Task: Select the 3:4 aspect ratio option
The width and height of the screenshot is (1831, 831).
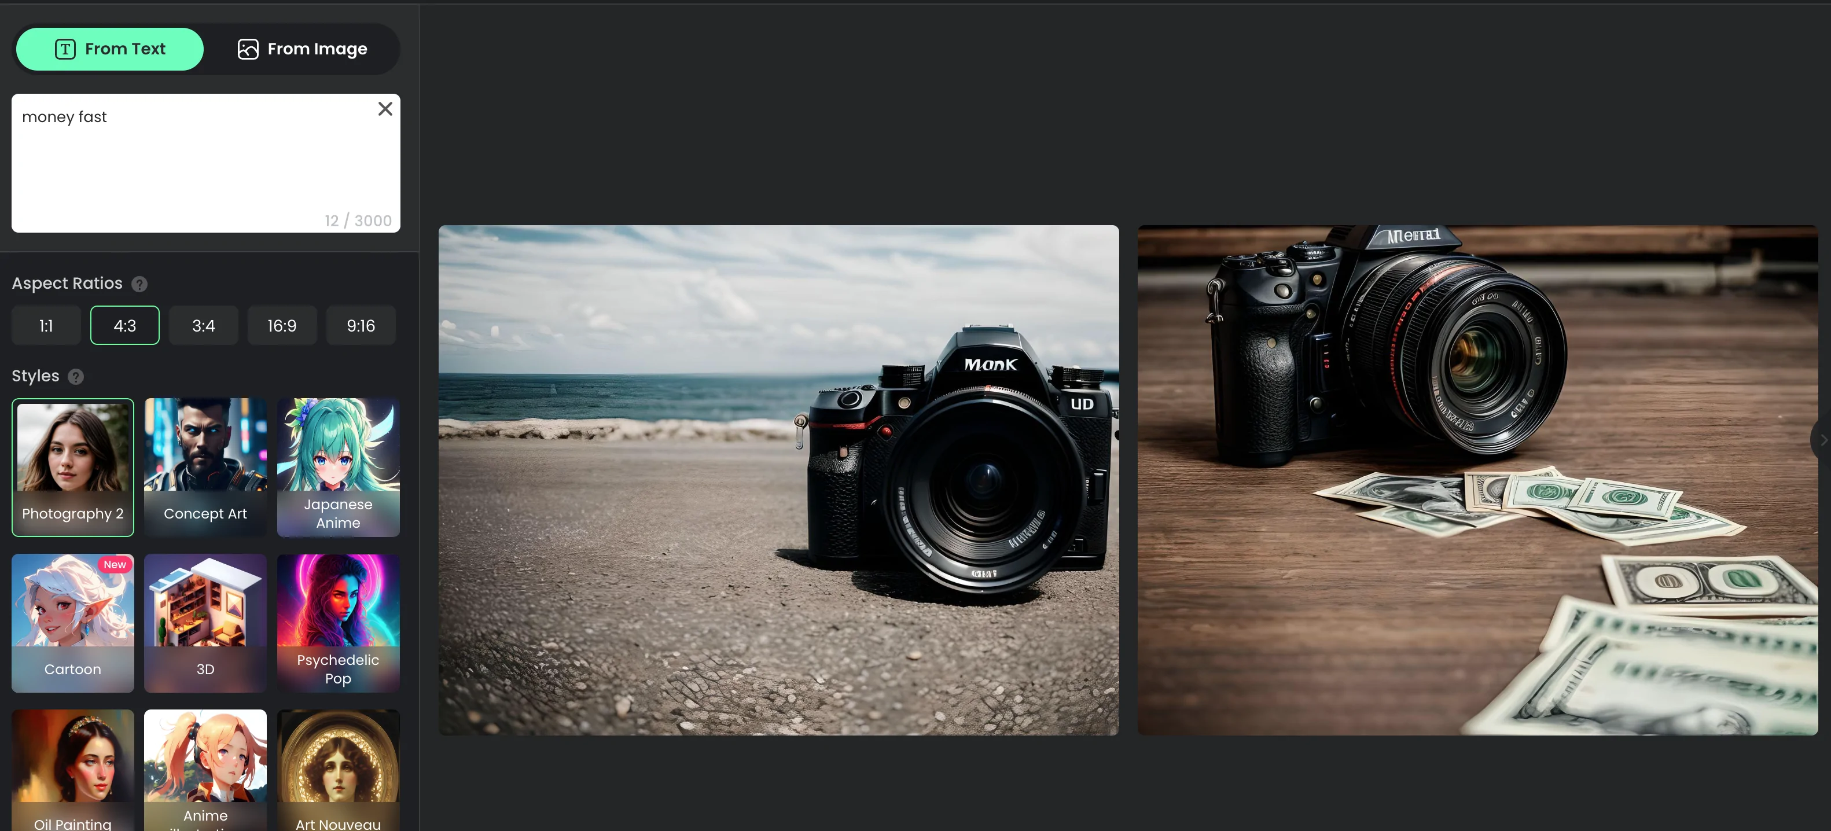Action: [x=203, y=325]
